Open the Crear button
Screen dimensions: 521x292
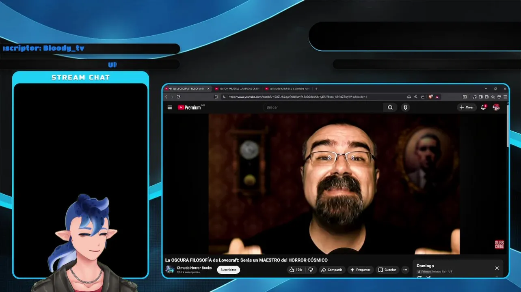[x=467, y=107]
